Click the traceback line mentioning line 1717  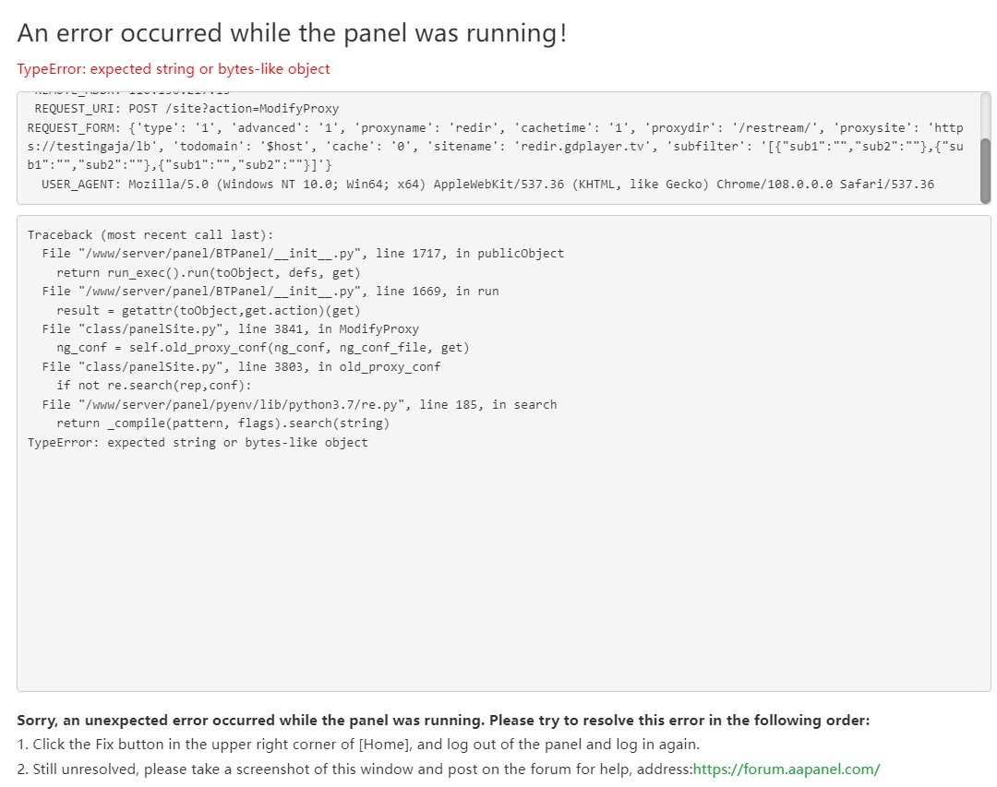pos(303,254)
